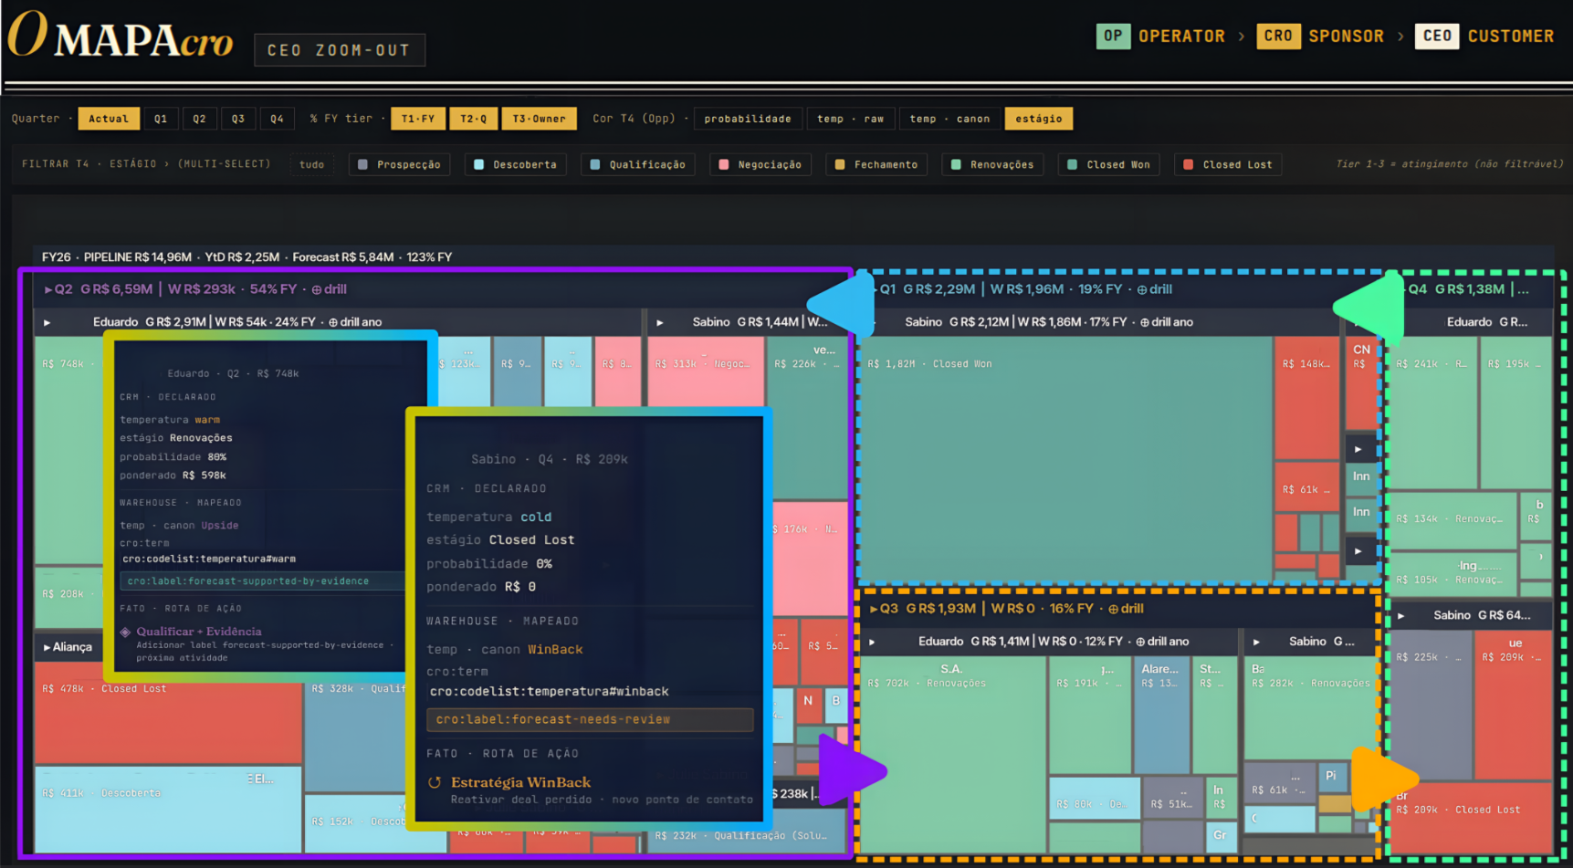
Task: Open the drill link in the Q1 header
Action: [x=1154, y=289]
